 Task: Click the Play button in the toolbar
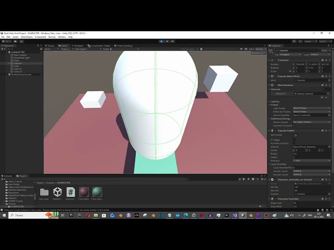pos(161,41)
